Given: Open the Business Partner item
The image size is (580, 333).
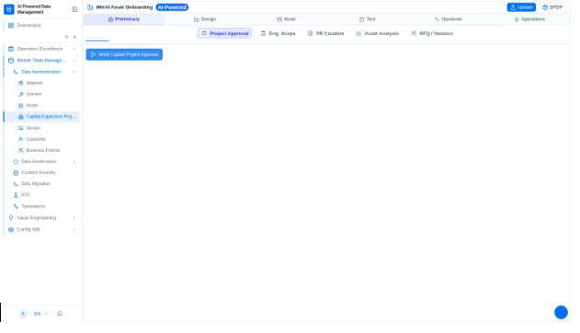Looking at the screenshot, I should click(x=41, y=150).
